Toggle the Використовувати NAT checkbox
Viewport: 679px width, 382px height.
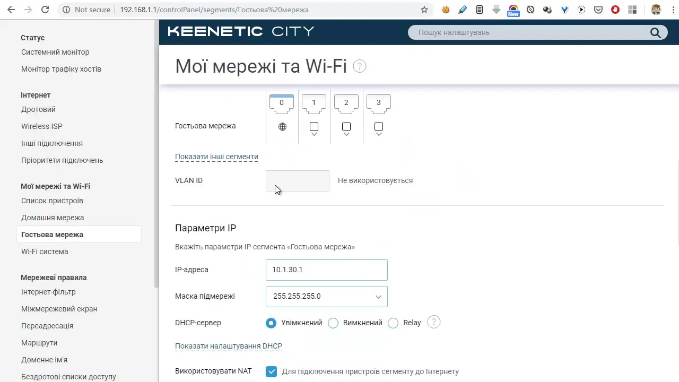click(272, 371)
